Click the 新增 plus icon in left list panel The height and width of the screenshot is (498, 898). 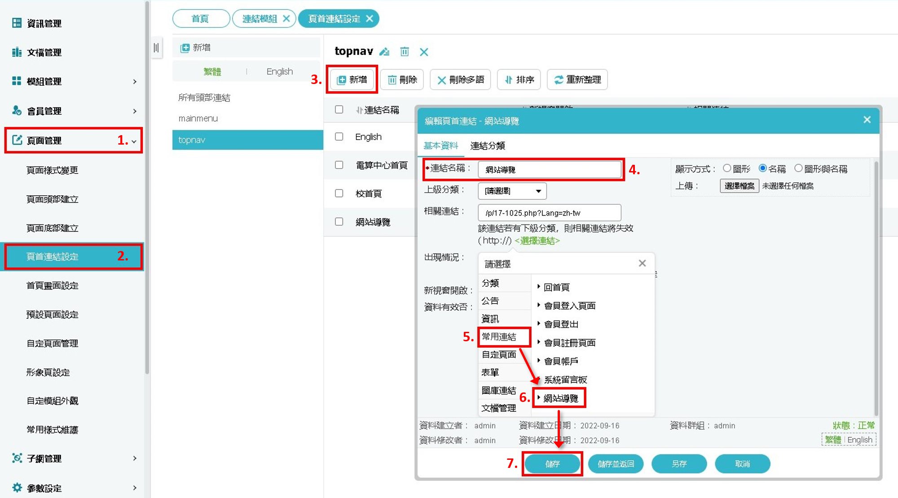coord(185,48)
